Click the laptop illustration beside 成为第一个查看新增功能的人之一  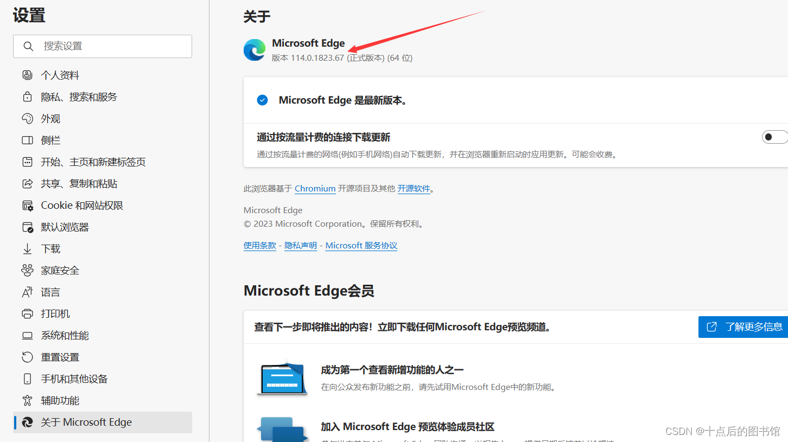tap(282, 378)
